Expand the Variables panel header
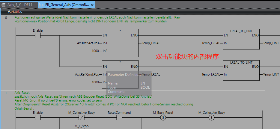The image size is (280, 129). tap(15, 12)
